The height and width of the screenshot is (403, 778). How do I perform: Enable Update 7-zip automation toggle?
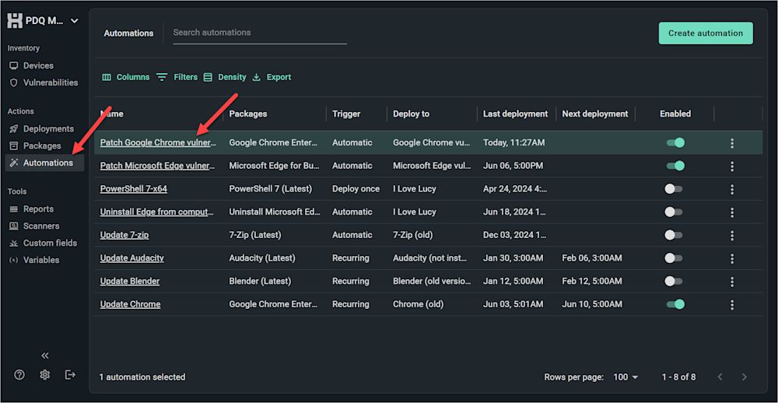pyautogui.click(x=674, y=235)
